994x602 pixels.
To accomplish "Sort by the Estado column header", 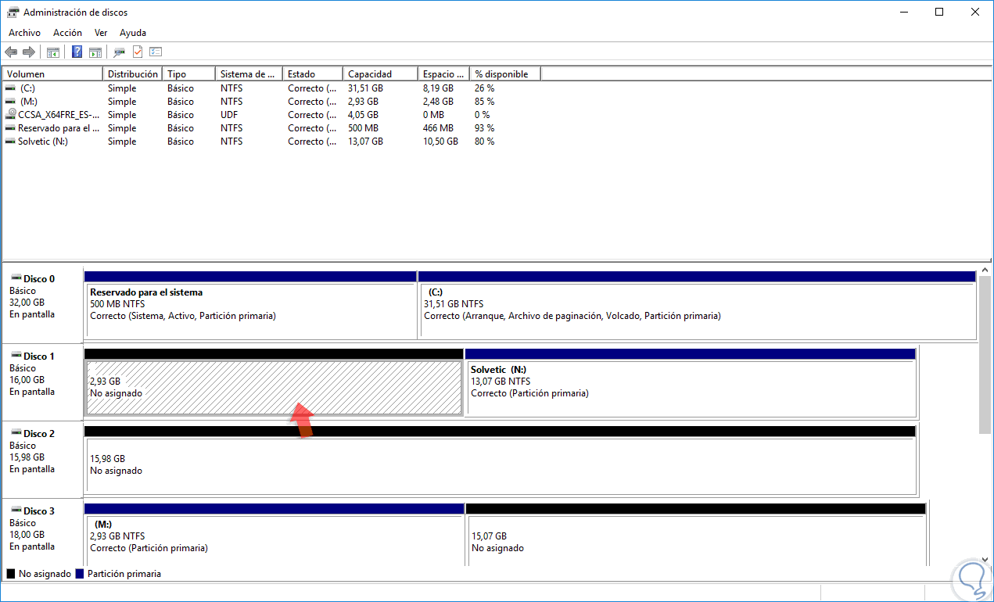I will click(x=313, y=74).
